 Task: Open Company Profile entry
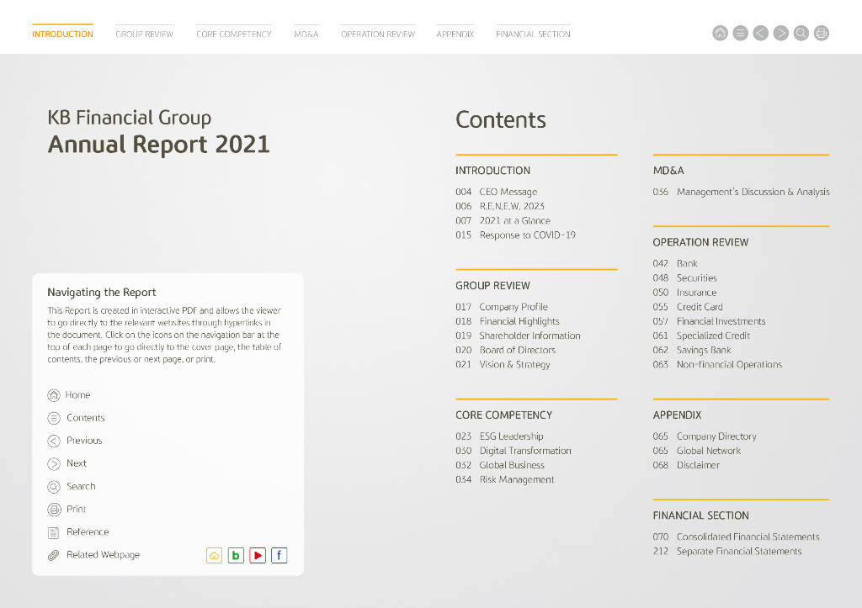coord(502,306)
